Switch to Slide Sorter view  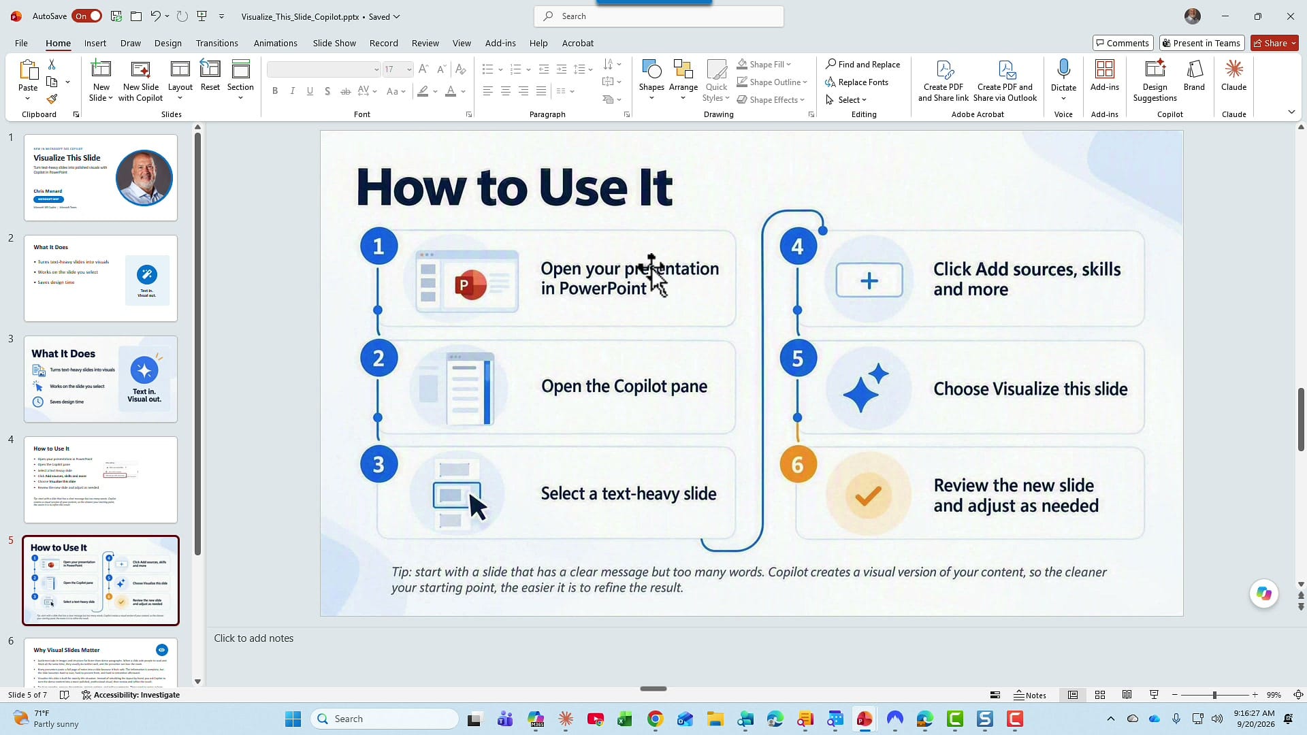click(x=1099, y=695)
